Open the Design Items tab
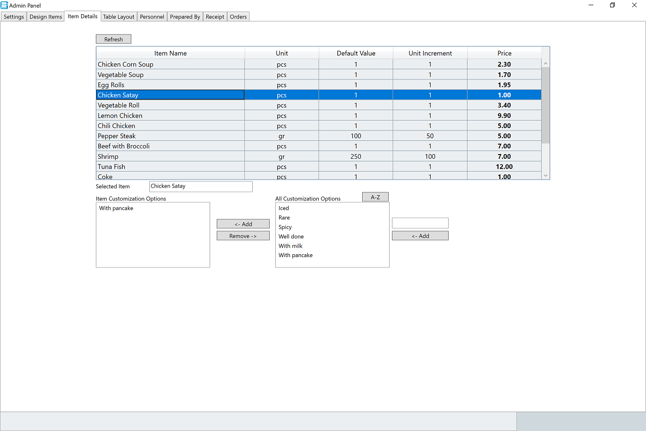Screen dimensions: 646x431 (46, 17)
